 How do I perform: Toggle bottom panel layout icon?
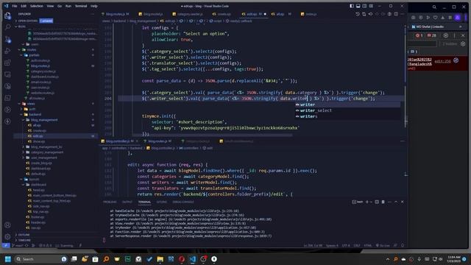(x=358, y=6)
